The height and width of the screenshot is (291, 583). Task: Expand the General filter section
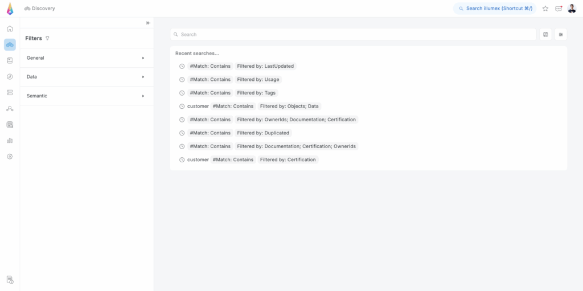click(87, 58)
